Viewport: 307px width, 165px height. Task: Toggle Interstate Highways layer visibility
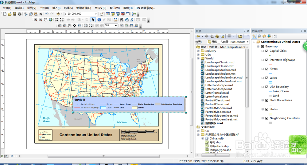point(266,60)
